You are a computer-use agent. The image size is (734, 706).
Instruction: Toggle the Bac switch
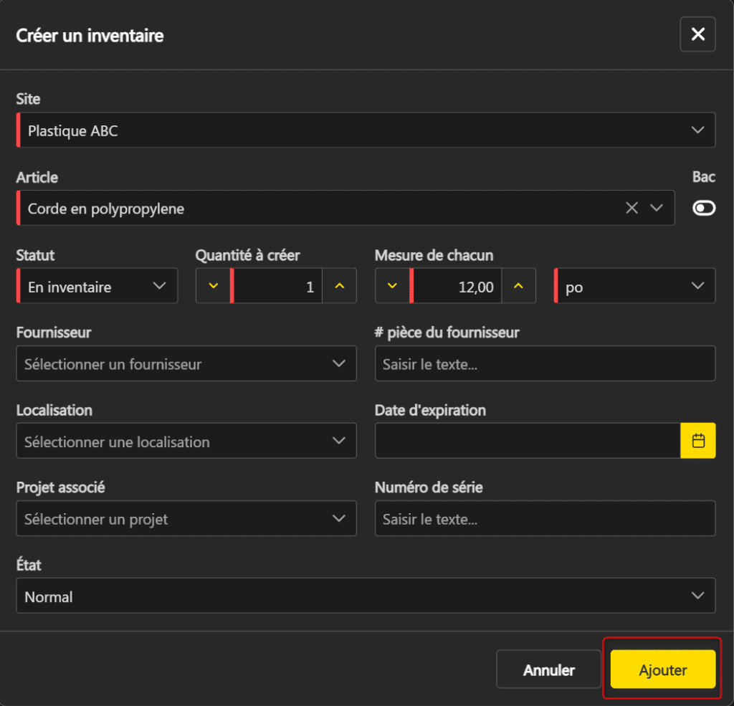pyautogui.click(x=703, y=208)
